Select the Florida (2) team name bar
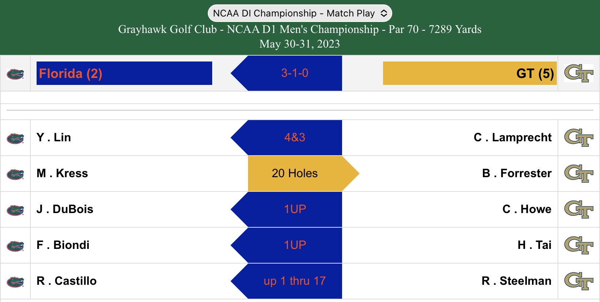This screenshot has height=302, width=600. click(124, 73)
